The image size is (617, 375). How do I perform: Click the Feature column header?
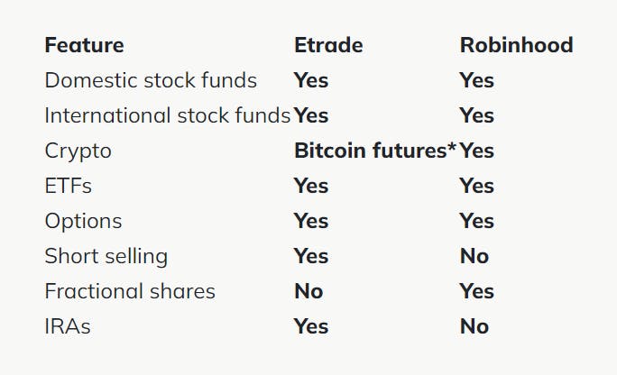tap(84, 45)
